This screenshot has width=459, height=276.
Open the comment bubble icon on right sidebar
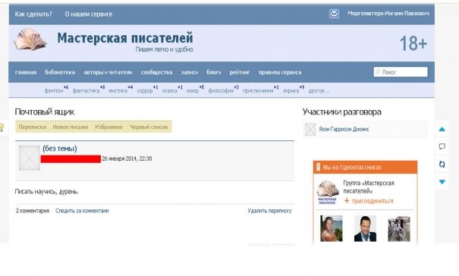click(x=442, y=146)
